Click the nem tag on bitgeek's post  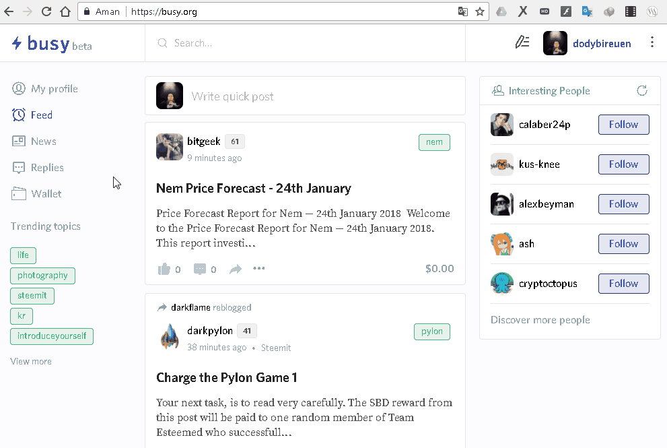434,142
